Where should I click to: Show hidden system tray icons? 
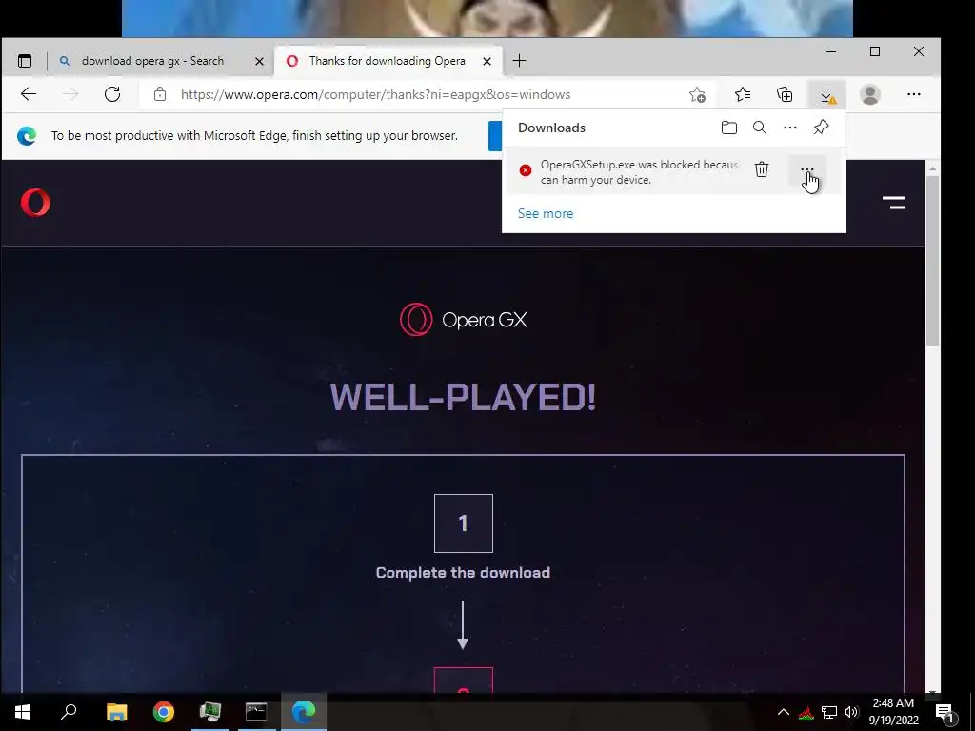click(x=784, y=712)
